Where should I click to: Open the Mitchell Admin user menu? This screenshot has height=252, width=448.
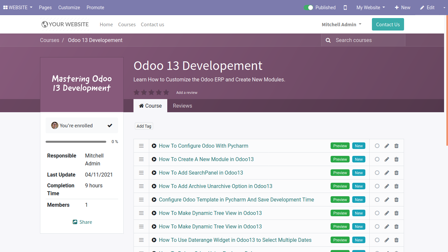click(x=341, y=25)
